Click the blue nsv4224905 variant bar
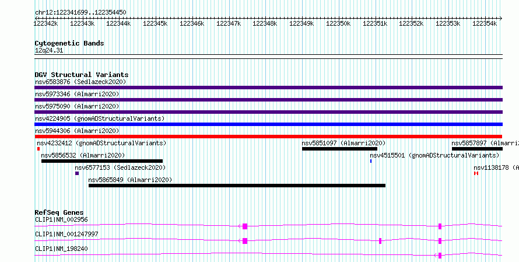 (x=268, y=124)
